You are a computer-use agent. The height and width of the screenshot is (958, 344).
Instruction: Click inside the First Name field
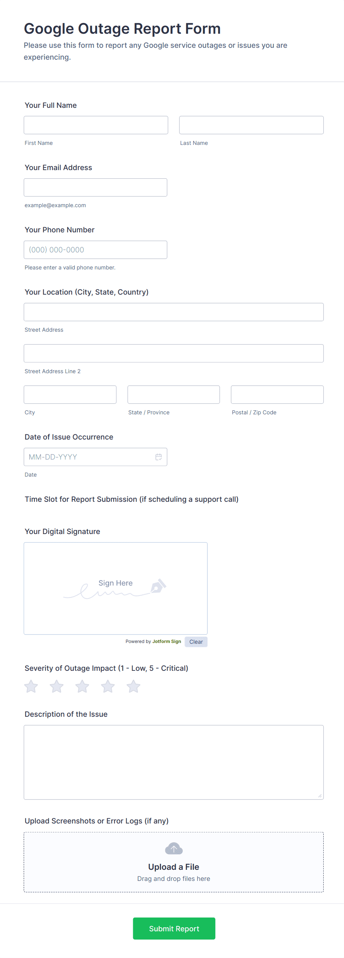96,125
